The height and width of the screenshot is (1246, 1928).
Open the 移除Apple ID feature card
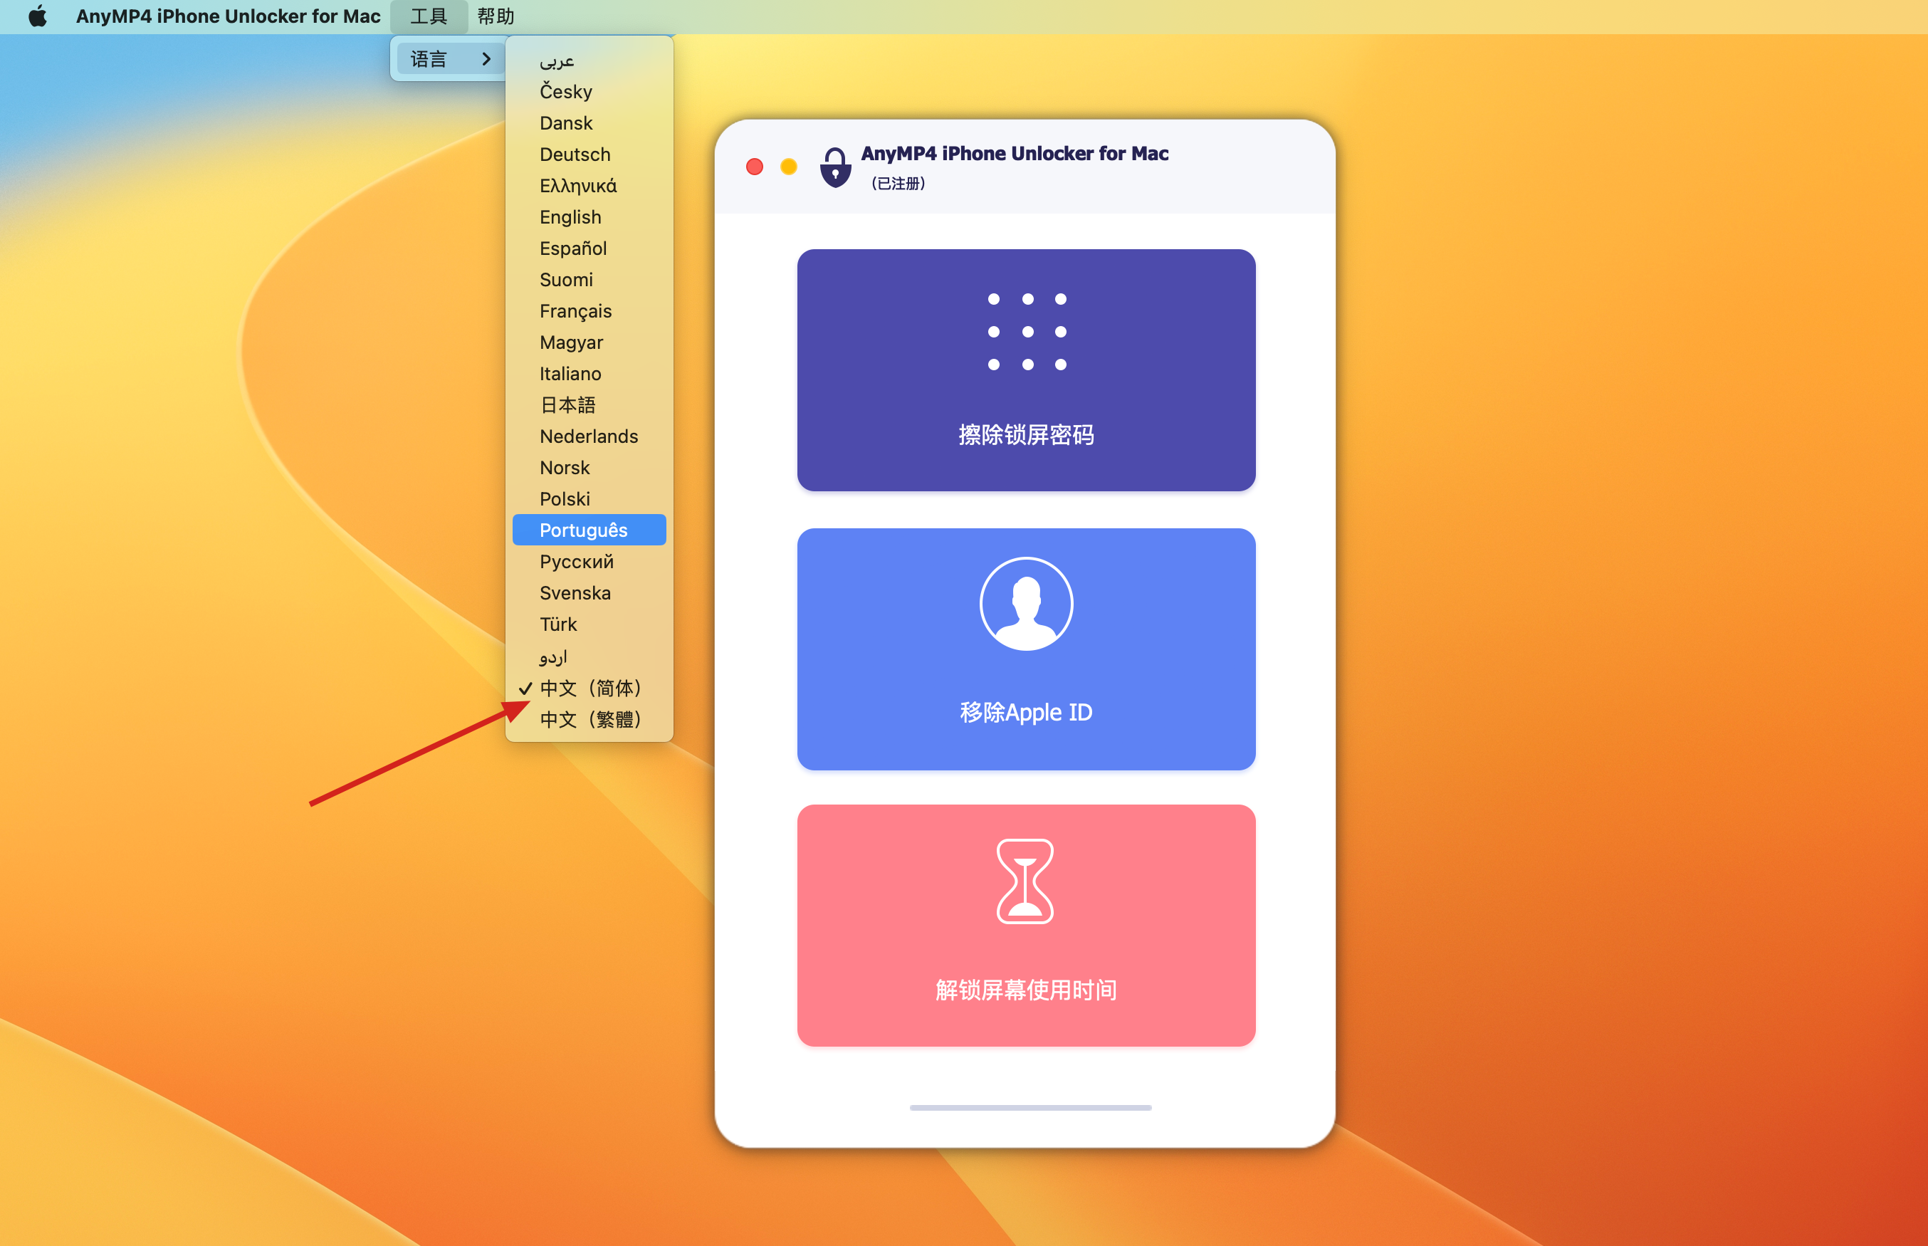coord(1026,649)
